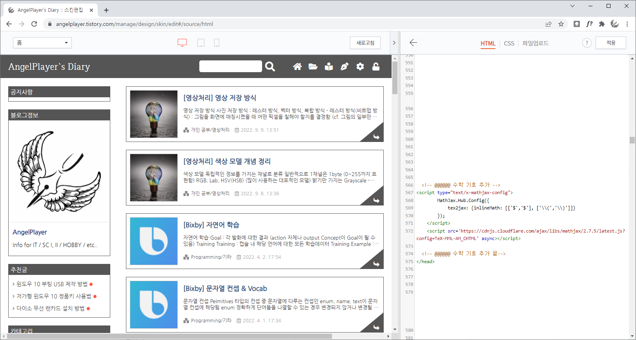Click code line MathJax.Hub.Config({
Image resolution: width=636 pixels, height=340 pixels.
[463, 200]
